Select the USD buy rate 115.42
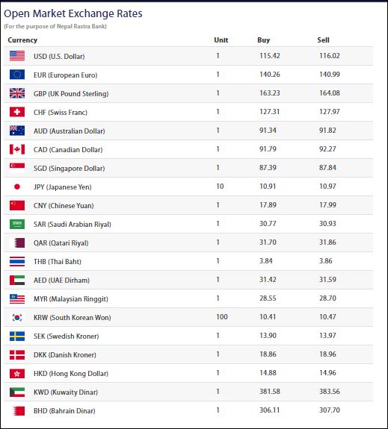The image size is (388, 429). (270, 56)
